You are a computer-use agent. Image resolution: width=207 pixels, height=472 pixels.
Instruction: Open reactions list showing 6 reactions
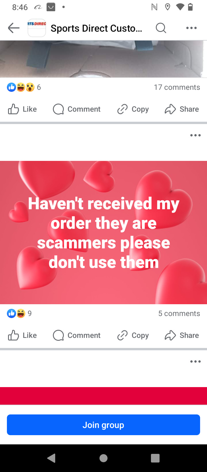24,87
